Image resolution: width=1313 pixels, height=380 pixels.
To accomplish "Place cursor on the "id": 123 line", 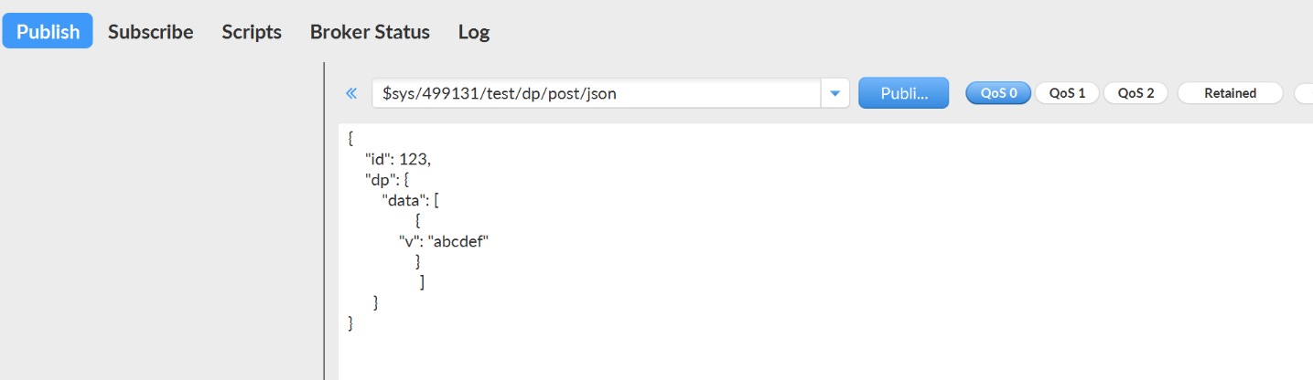I will 397,159.
